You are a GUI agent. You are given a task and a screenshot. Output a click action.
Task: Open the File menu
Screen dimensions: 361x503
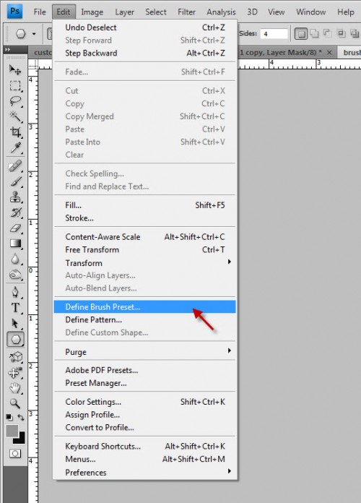[40, 12]
